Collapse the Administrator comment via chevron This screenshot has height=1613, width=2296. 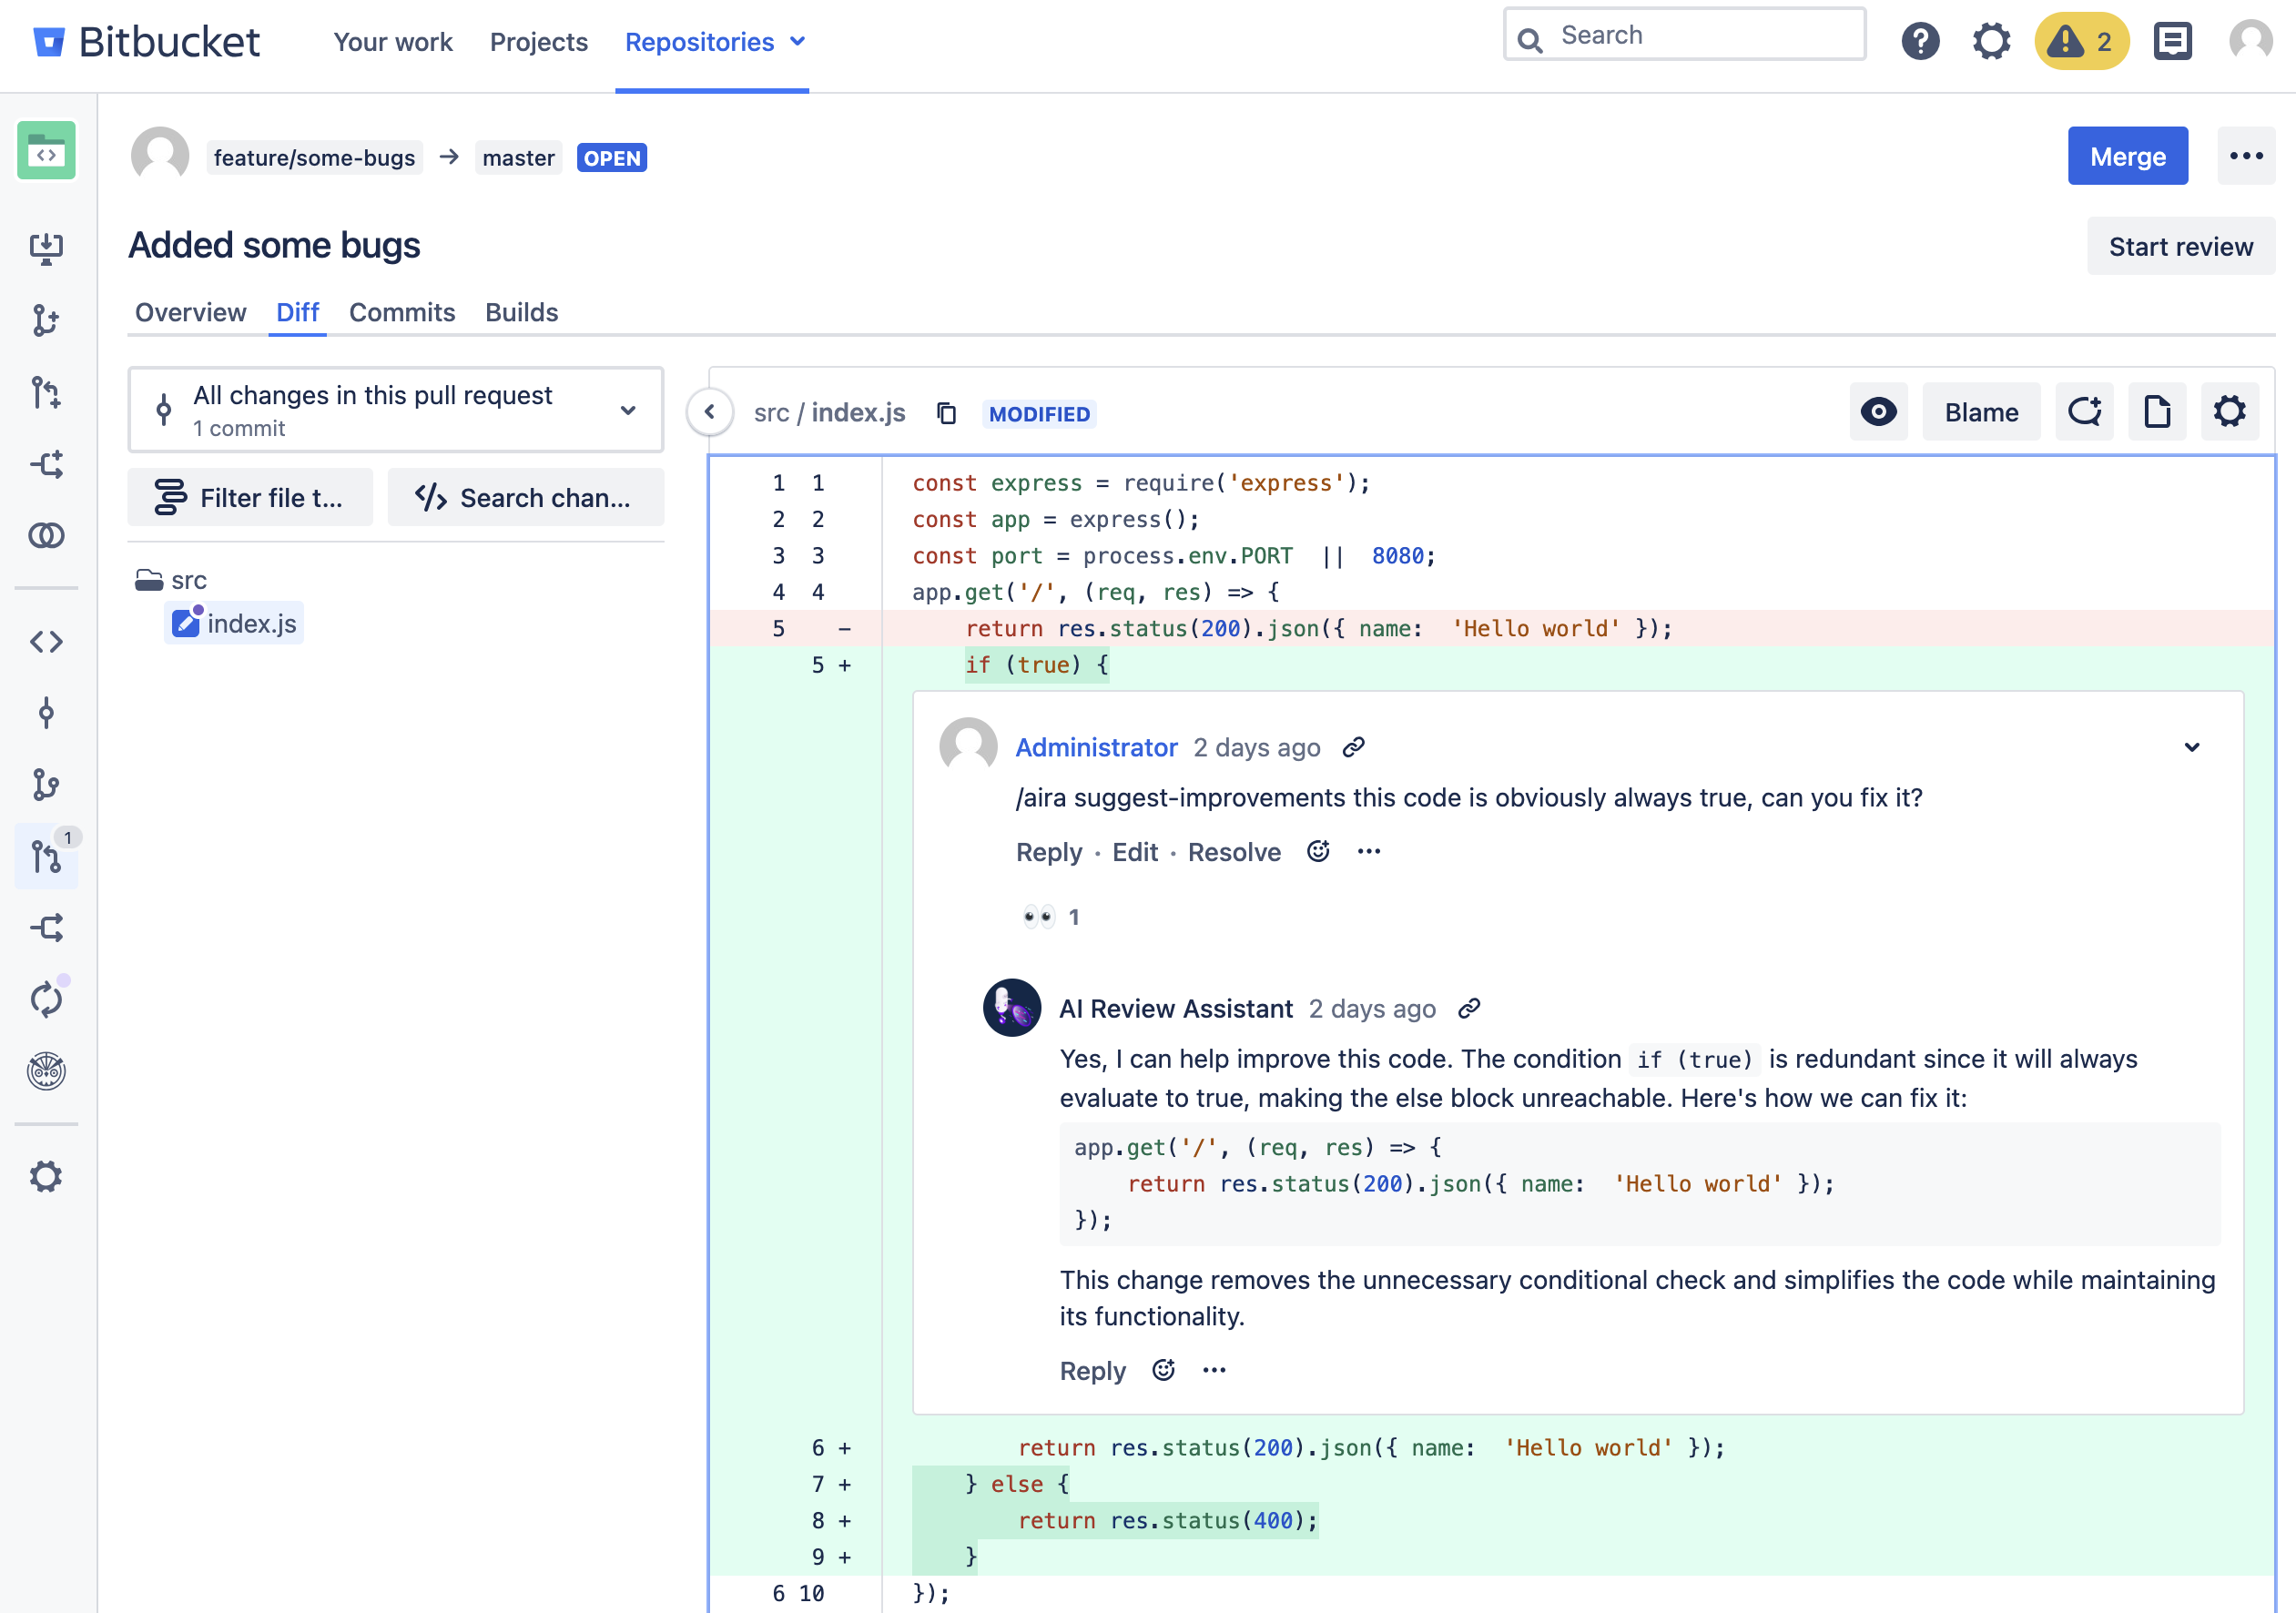coord(2191,747)
